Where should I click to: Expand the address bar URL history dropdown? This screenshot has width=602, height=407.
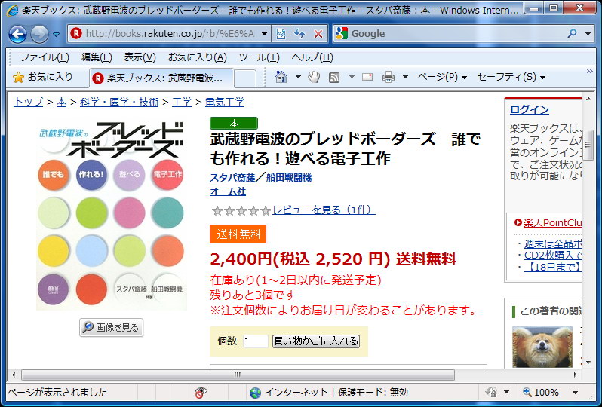tap(264, 34)
